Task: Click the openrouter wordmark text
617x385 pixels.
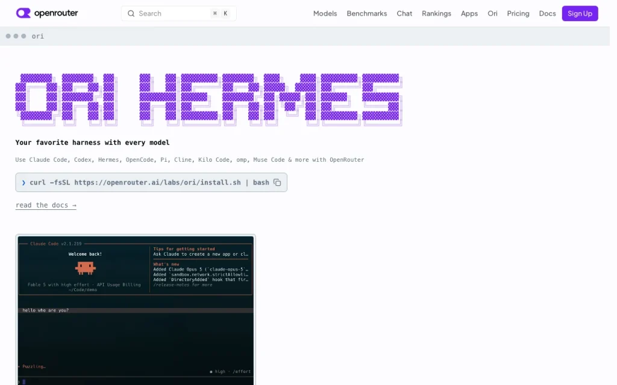Action: tap(56, 13)
